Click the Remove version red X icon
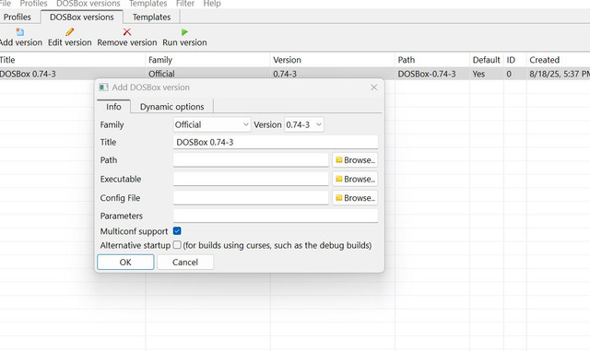590x351 pixels. [x=127, y=32]
